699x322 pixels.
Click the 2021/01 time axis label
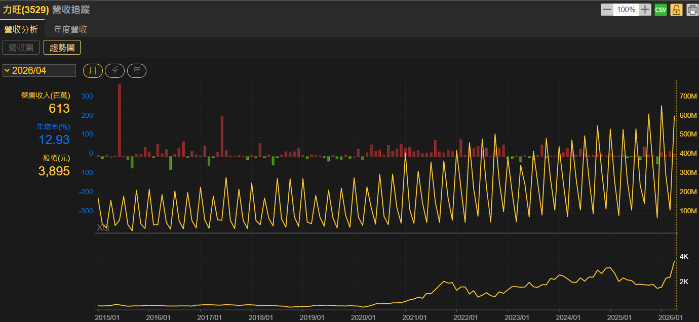coord(415,317)
